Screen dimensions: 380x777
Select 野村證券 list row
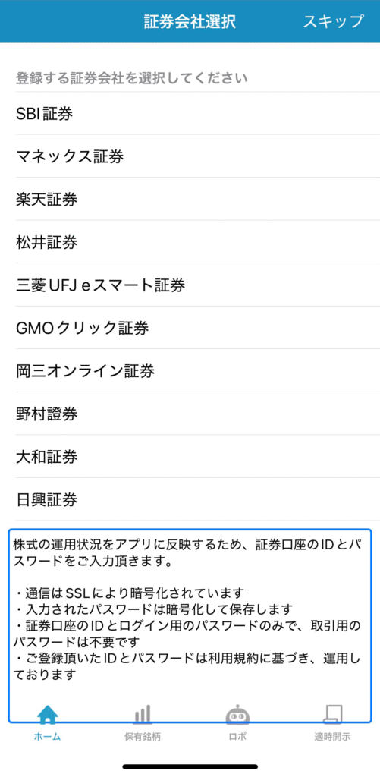point(190,414)
